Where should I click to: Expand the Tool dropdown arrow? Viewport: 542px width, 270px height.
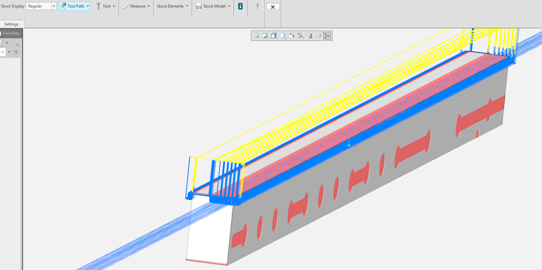[114, 6]
